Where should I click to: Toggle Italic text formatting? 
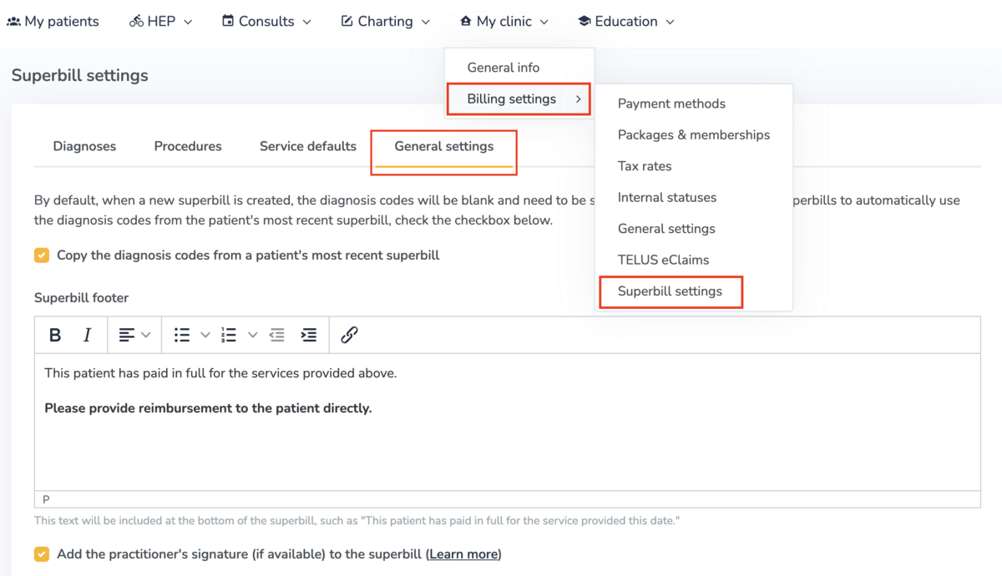coord(87,335)
